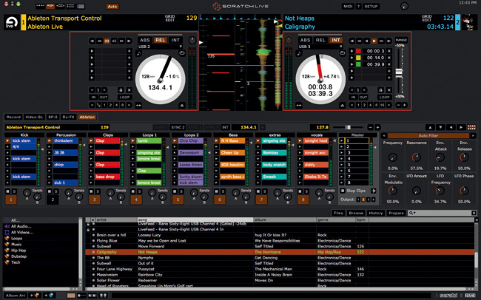Toggle the Auto button in the top bar

112,7
